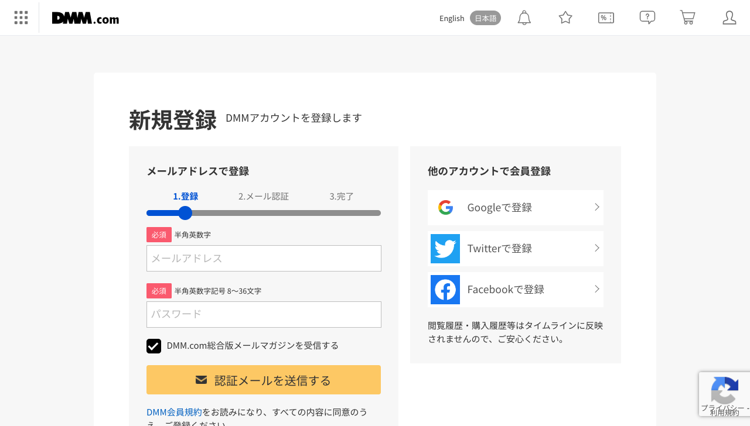Select step 1.登録 label
The image size is (750, 426).
(x=185, y=197)
